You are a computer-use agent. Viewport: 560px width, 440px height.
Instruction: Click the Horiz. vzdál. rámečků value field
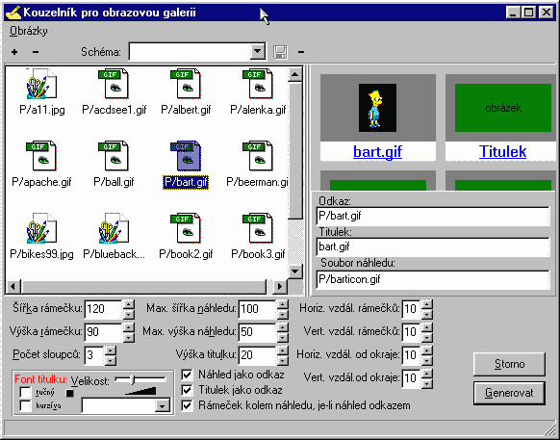(412, 309)
